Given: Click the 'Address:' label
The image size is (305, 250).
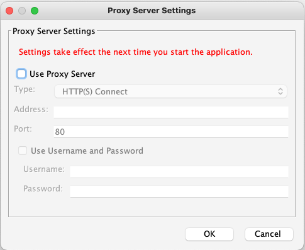Looking at the screenshot, I should tap(31, 110).
